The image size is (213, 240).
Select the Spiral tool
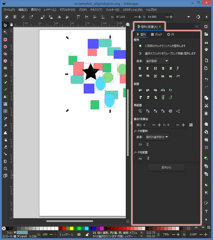tap(5, 68)
